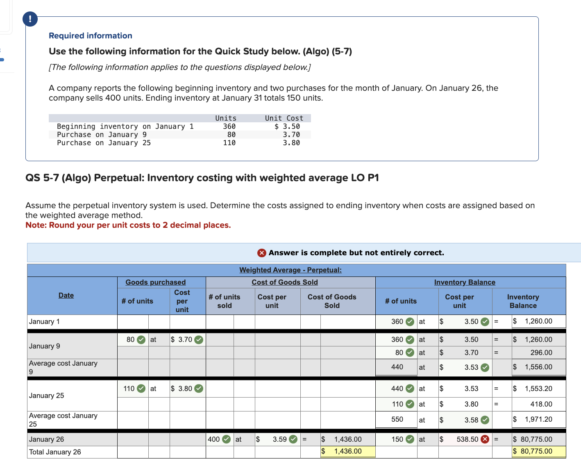Screen dimensions: 581x472
Task: Click the check beside 440 in the January 25 row
Action: pos(410,389)
